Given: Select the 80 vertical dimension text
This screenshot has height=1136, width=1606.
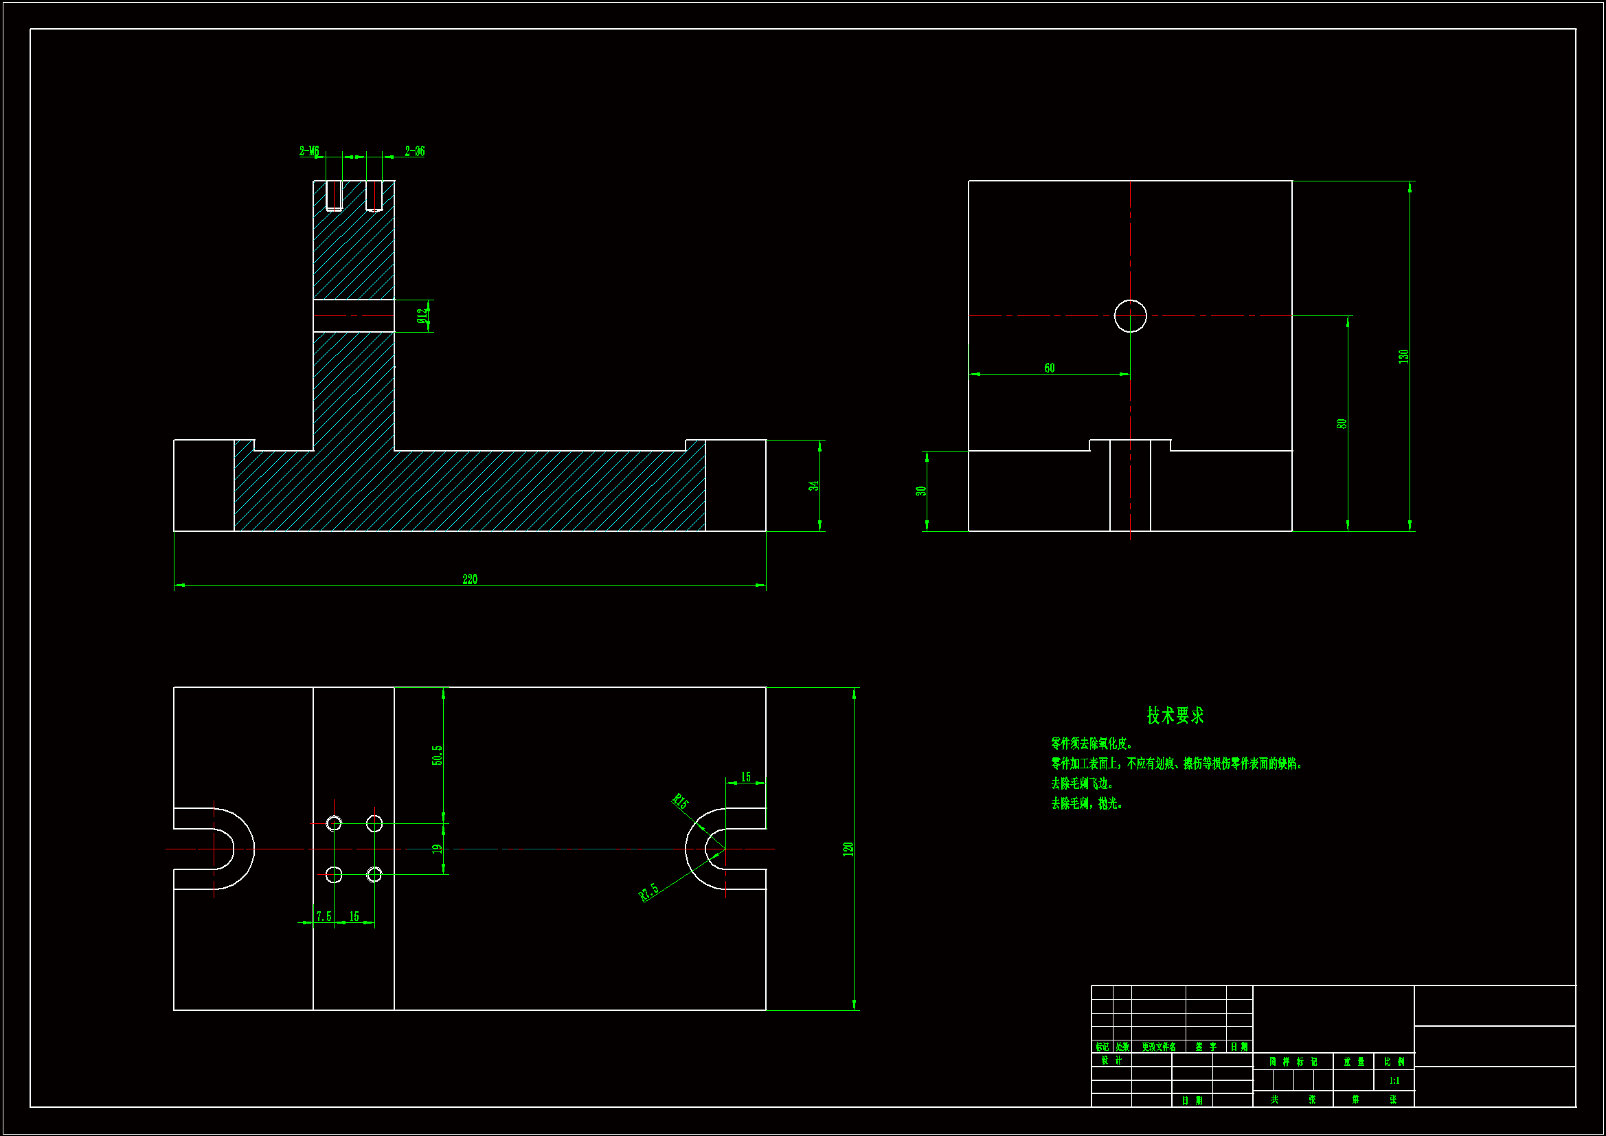Looking at the screenshot, I should 1342,424.
